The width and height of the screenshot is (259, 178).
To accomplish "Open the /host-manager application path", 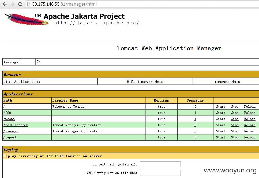I will (x=16, y=125).
